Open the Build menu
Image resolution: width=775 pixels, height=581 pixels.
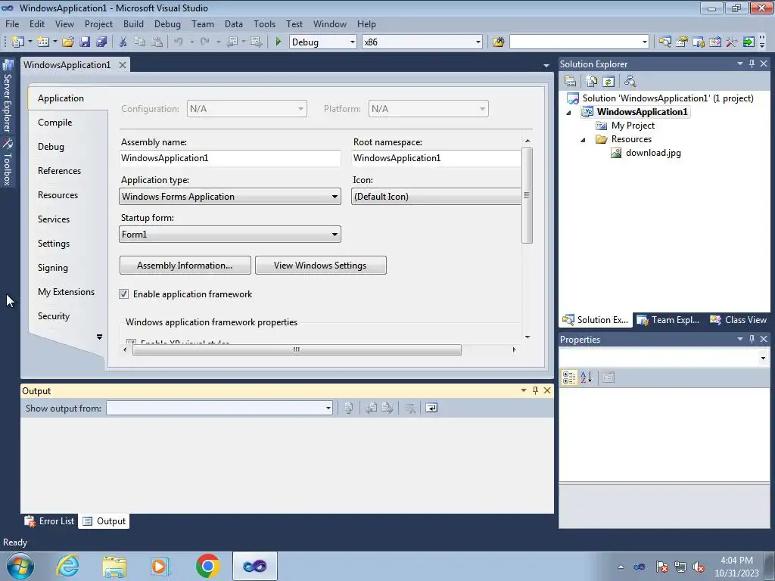click(x=133, y=23)
